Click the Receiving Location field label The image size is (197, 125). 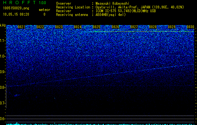click(x=73, y=7)
